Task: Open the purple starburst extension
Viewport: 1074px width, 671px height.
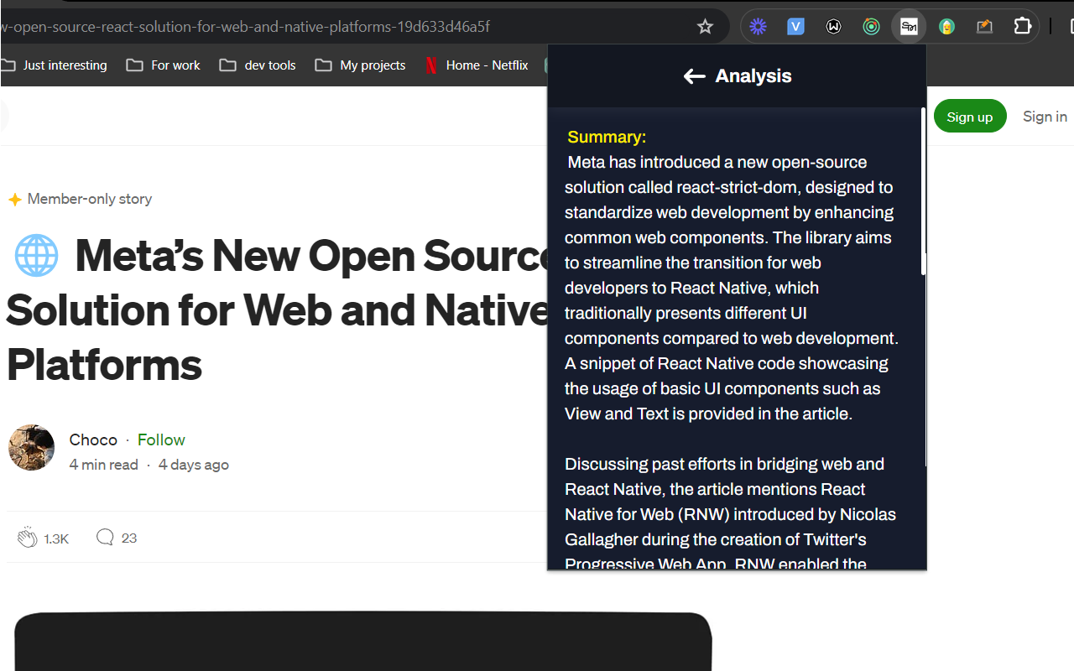Action: (x=759, y=27)
